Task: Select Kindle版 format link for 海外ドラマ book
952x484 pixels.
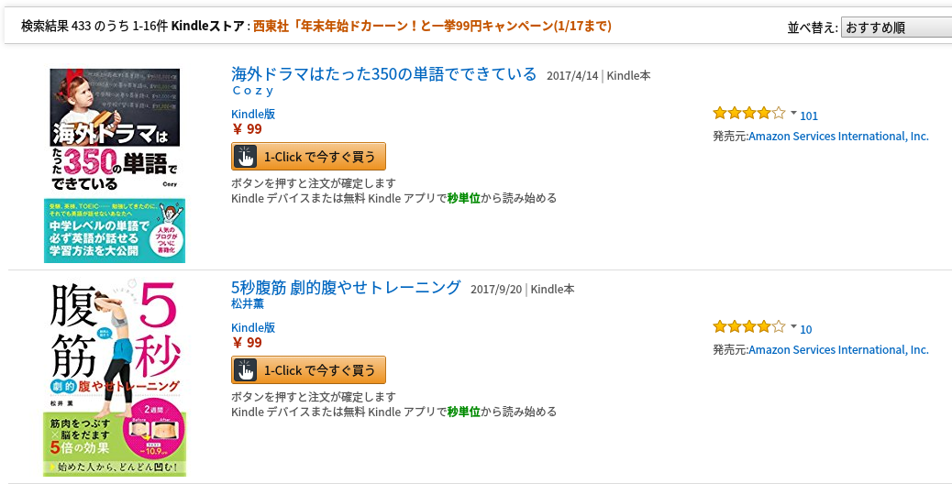Action: click(x=253, y=114)
